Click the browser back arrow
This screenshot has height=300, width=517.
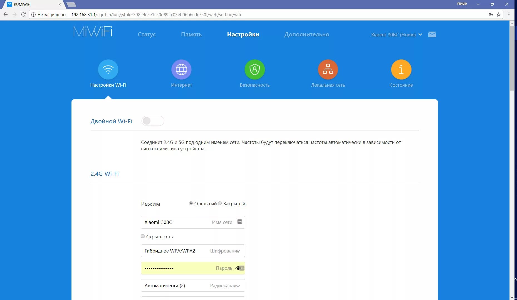pos(6,14)
